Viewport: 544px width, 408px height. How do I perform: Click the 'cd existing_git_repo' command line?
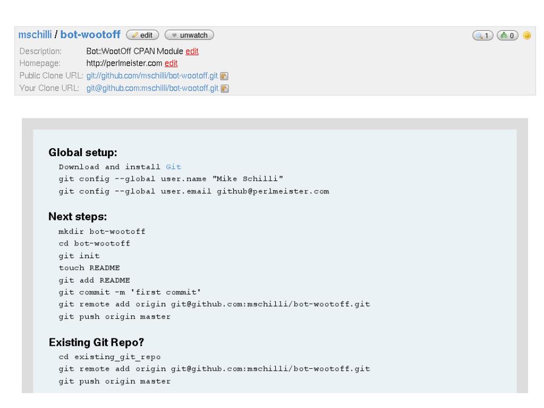(109, 357)
